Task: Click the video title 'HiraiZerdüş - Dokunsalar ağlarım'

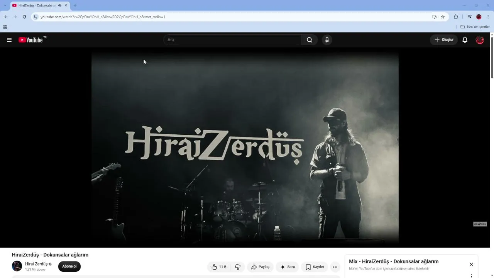Action: pyautogui.click(x=50, y=255)
